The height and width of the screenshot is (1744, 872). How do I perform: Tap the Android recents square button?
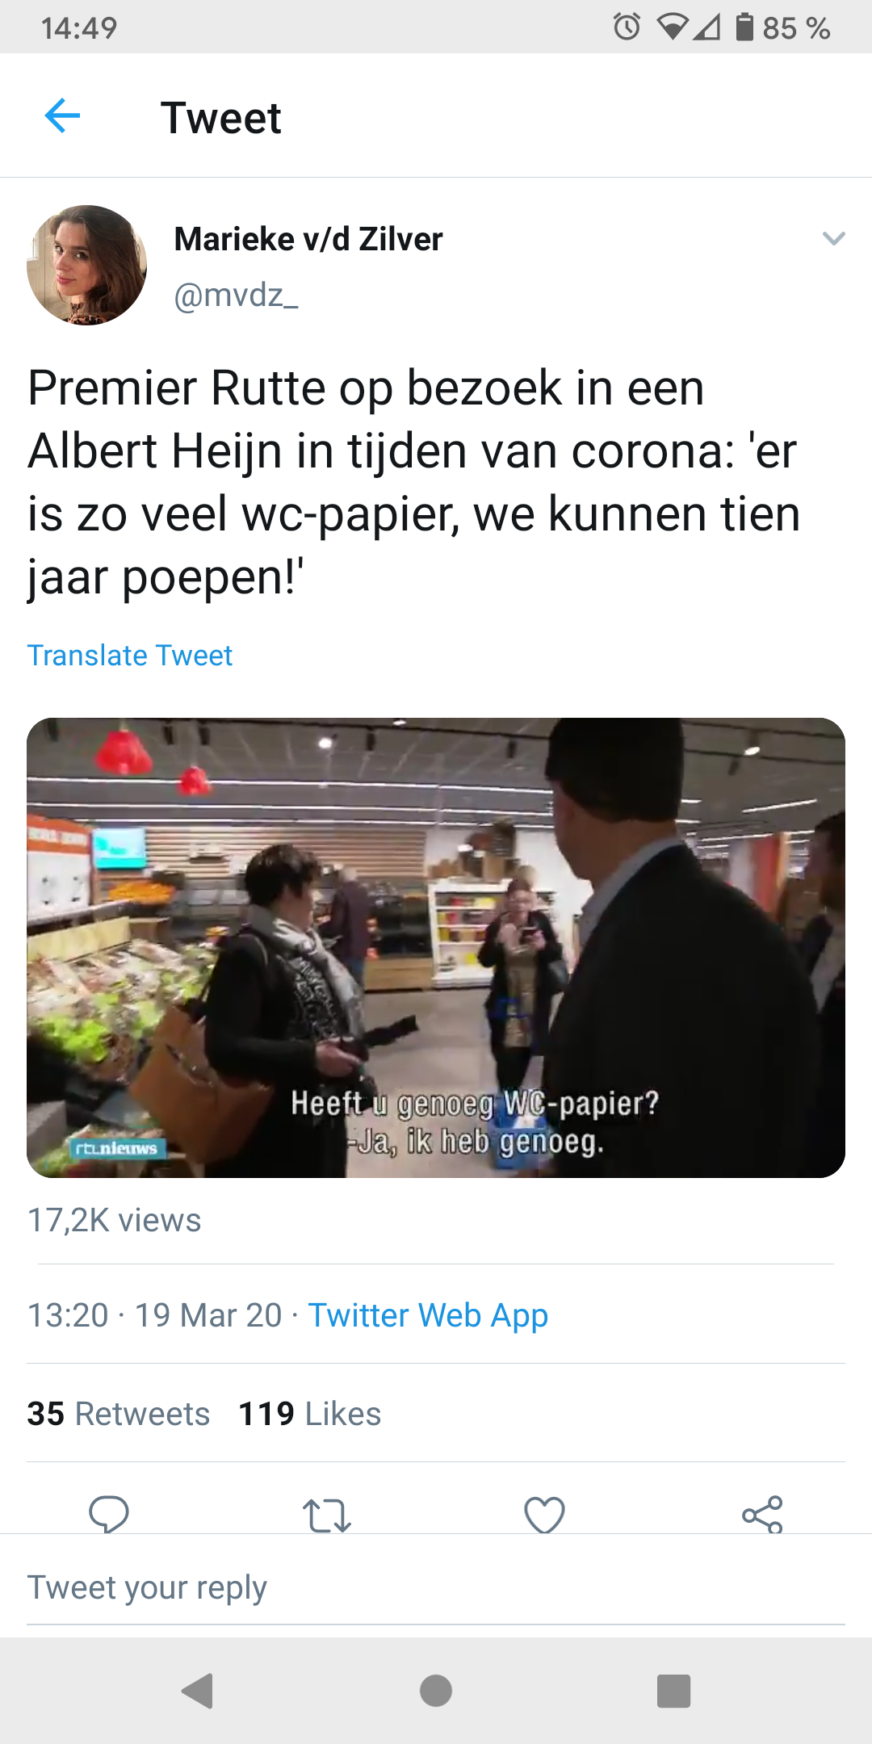pyautogui.click(x=674, y=1691)
